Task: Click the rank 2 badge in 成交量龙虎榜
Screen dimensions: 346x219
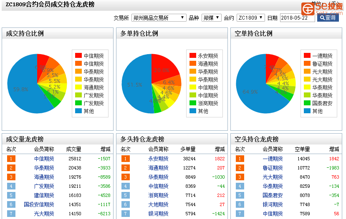Action: pyautogui.click(x=11, y=168)
